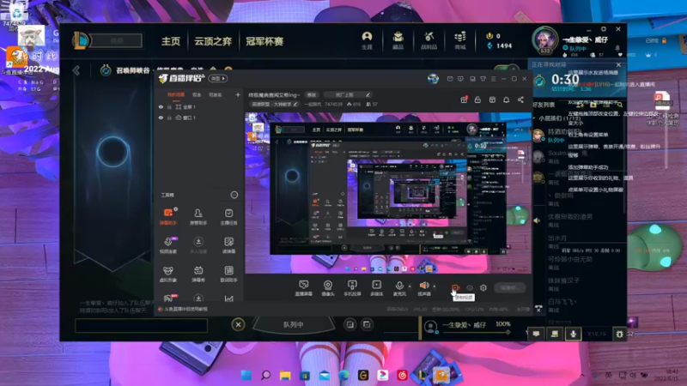This screenshot has width=687, height=386.
Task: Click the 开始直播 start streaming button
Action: 509,287
